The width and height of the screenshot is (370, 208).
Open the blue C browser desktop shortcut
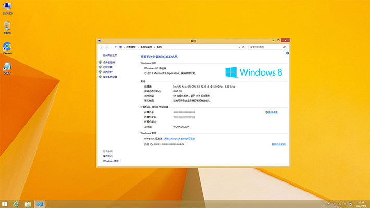coord(7,48)
